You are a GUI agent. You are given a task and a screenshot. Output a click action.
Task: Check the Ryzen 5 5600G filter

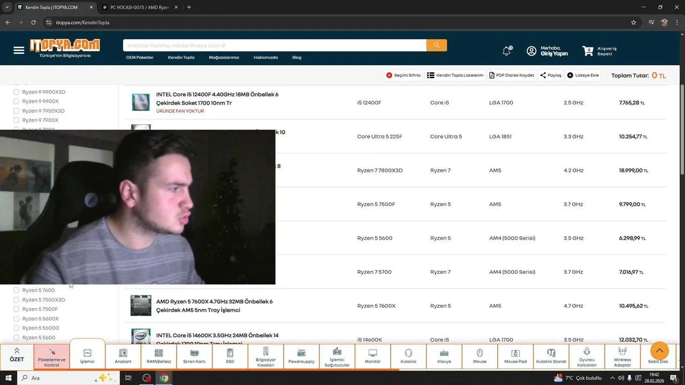pos(17,328)
